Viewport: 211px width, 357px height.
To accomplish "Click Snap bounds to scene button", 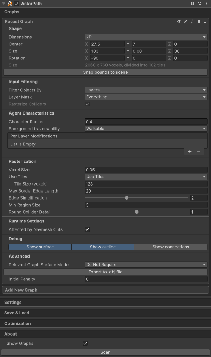I will 105,72.
